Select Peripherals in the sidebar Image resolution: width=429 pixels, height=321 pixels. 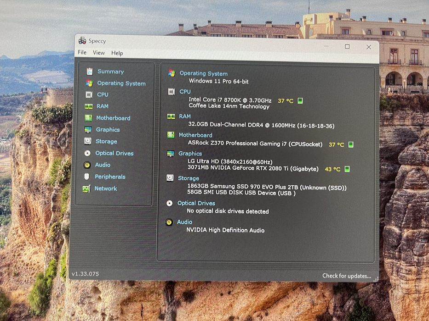pyautogui.click(x=110, y=177)
